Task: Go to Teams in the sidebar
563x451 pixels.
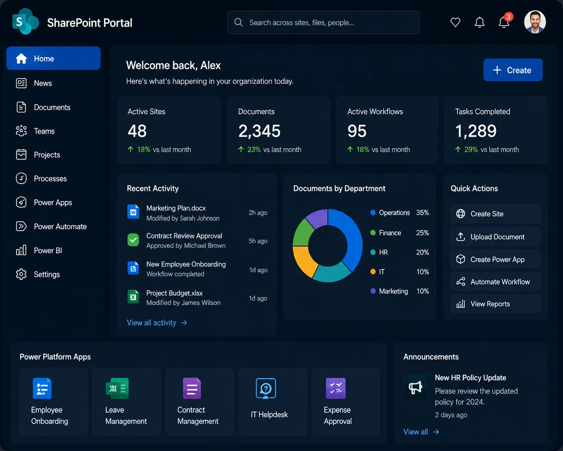Action: (53, 131)
